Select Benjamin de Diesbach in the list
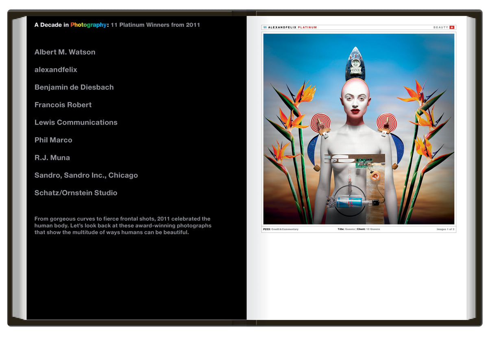 click(74, 87)
